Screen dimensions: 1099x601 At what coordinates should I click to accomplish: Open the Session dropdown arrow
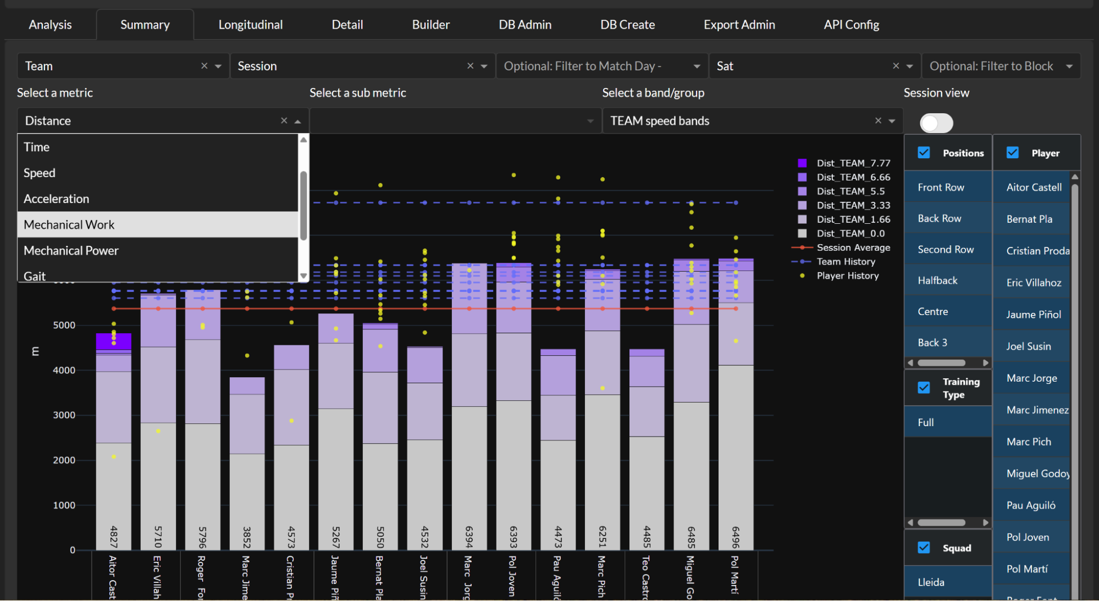click(x=484, y=66)
